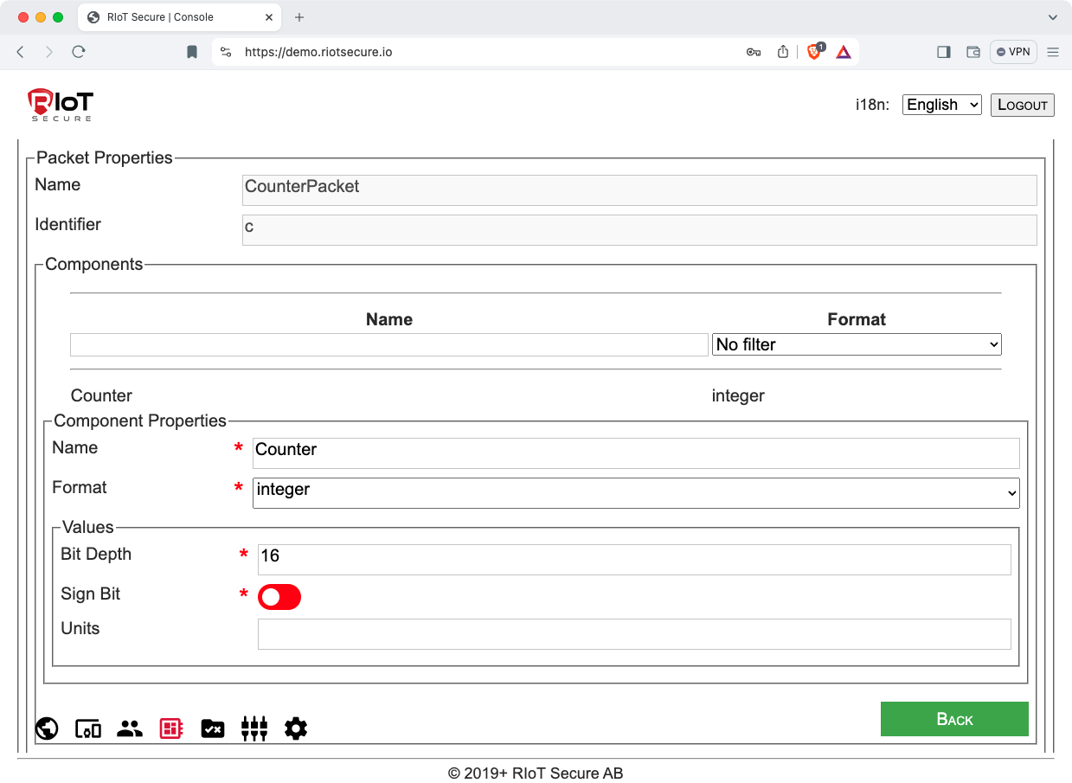1072x783 pixels.
Task: Open the browser hamburger menu
Action: point(1053,52)
